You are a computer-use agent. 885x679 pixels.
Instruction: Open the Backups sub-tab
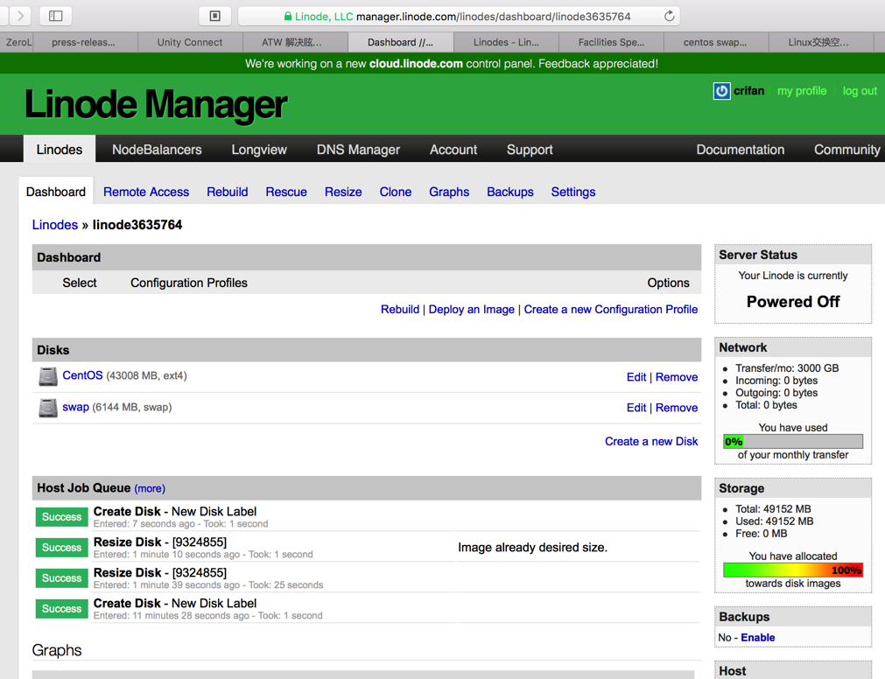click(510, 192)
